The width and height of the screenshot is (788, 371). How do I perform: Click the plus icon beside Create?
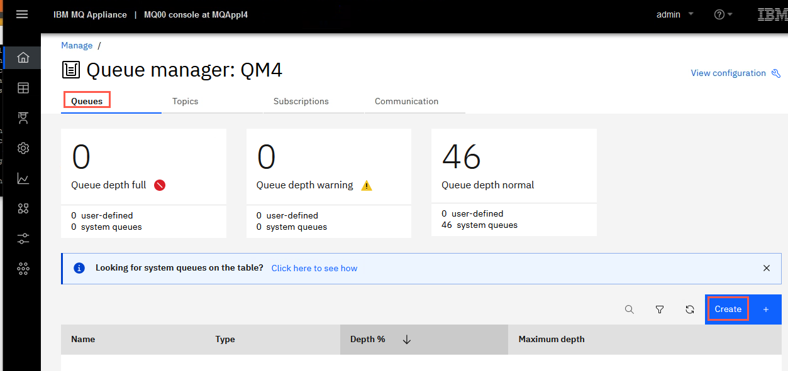coord(766,309)
